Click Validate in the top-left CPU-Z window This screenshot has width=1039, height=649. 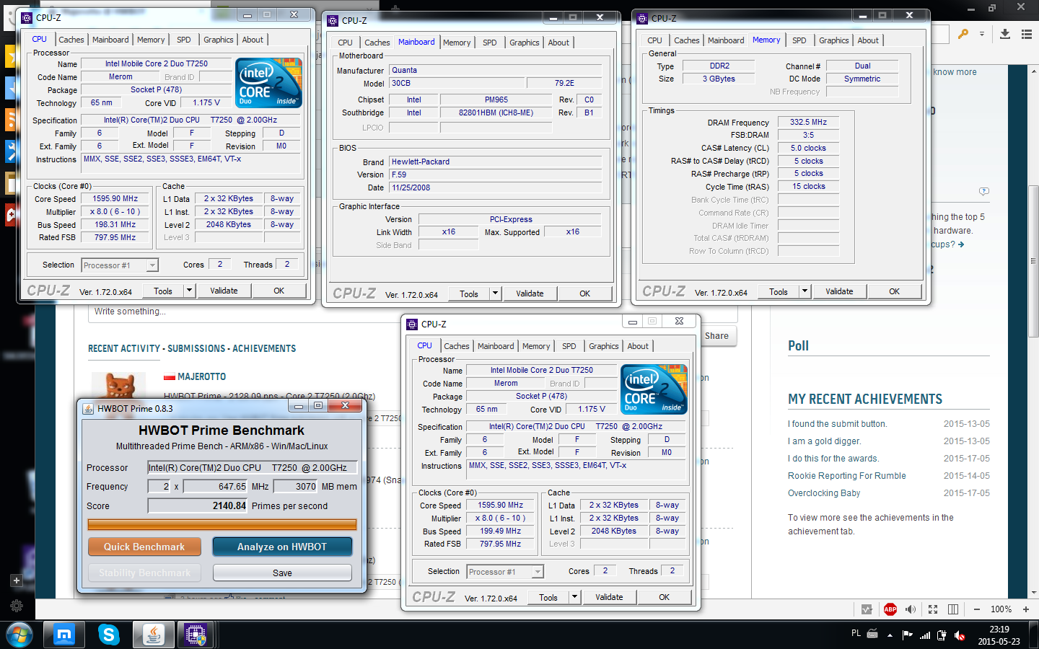pyautogui.click(x=224, y=291)
